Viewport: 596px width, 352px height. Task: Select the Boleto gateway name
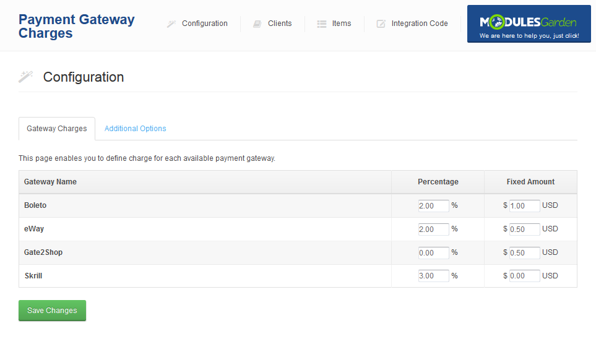35,205
